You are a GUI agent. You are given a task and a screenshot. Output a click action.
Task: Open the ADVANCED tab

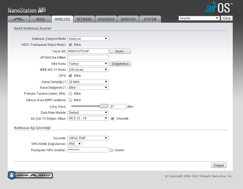106,19
